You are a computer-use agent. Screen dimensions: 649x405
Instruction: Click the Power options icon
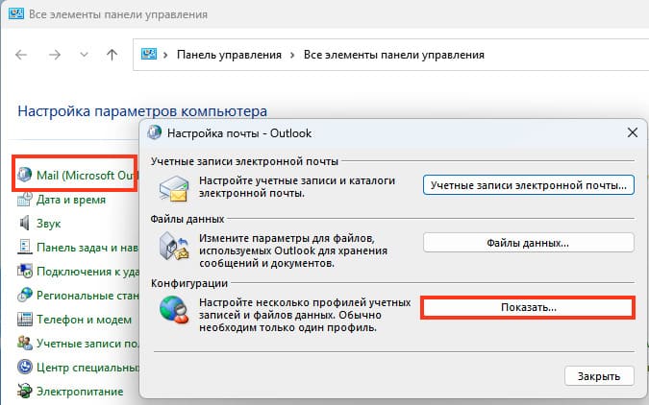click(x=25, y=391)
